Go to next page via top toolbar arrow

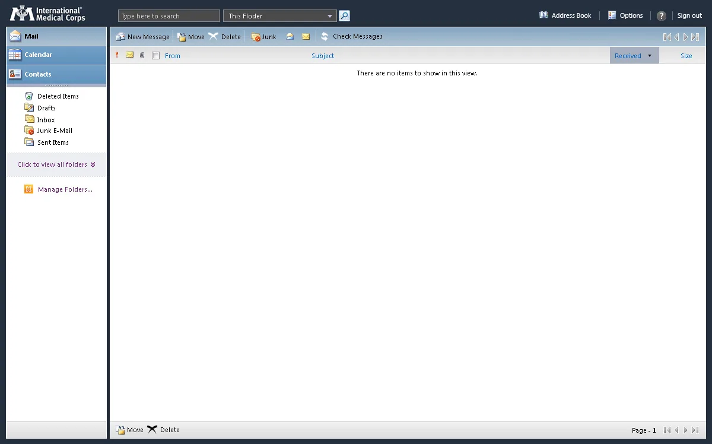685,37
